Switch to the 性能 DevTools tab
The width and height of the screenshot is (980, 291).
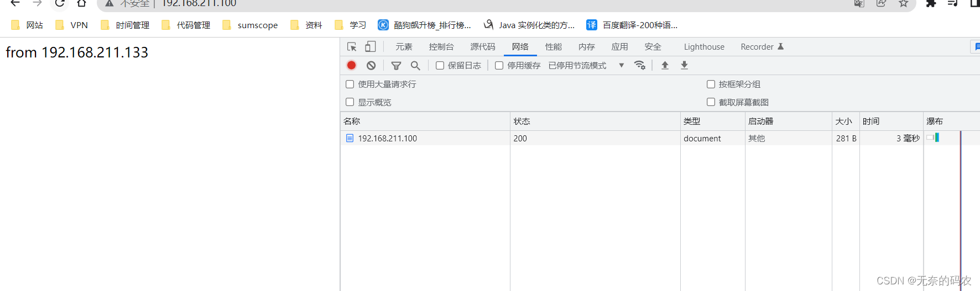click(554, 47)
